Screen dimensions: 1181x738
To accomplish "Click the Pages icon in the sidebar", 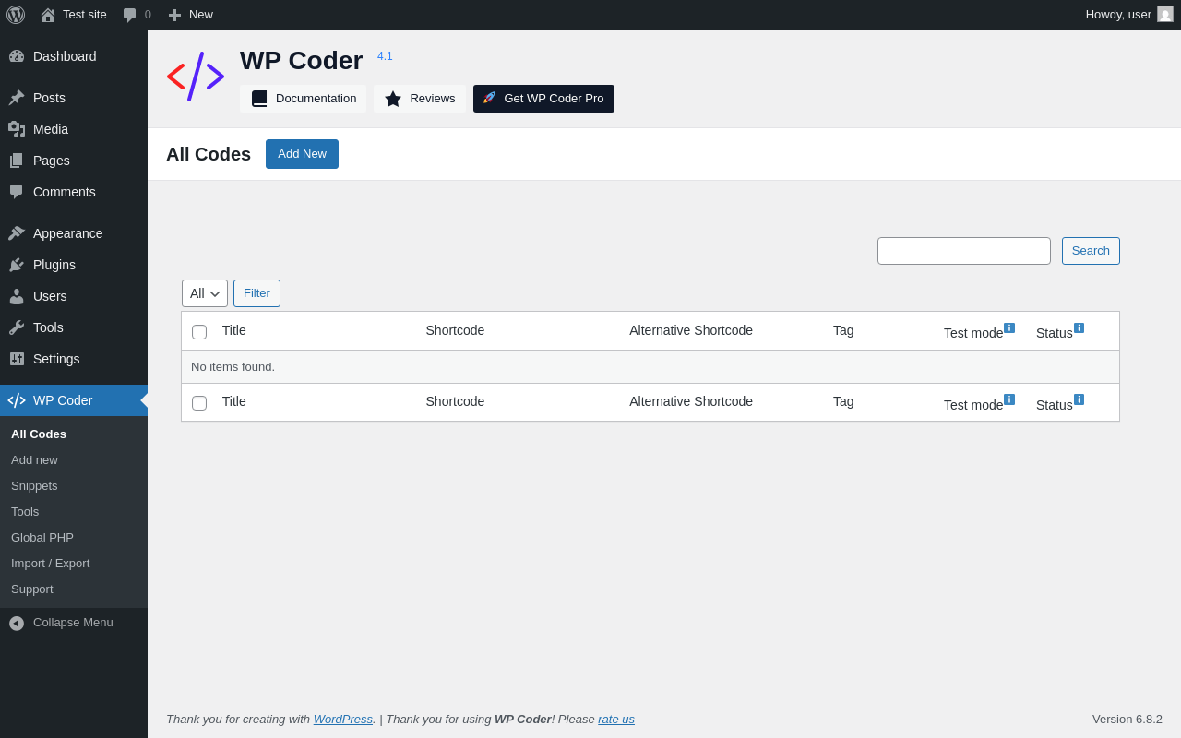I will click(17, 161).
